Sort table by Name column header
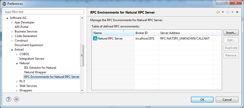Viewport: 244px width, 108px height. coord(113,33)
